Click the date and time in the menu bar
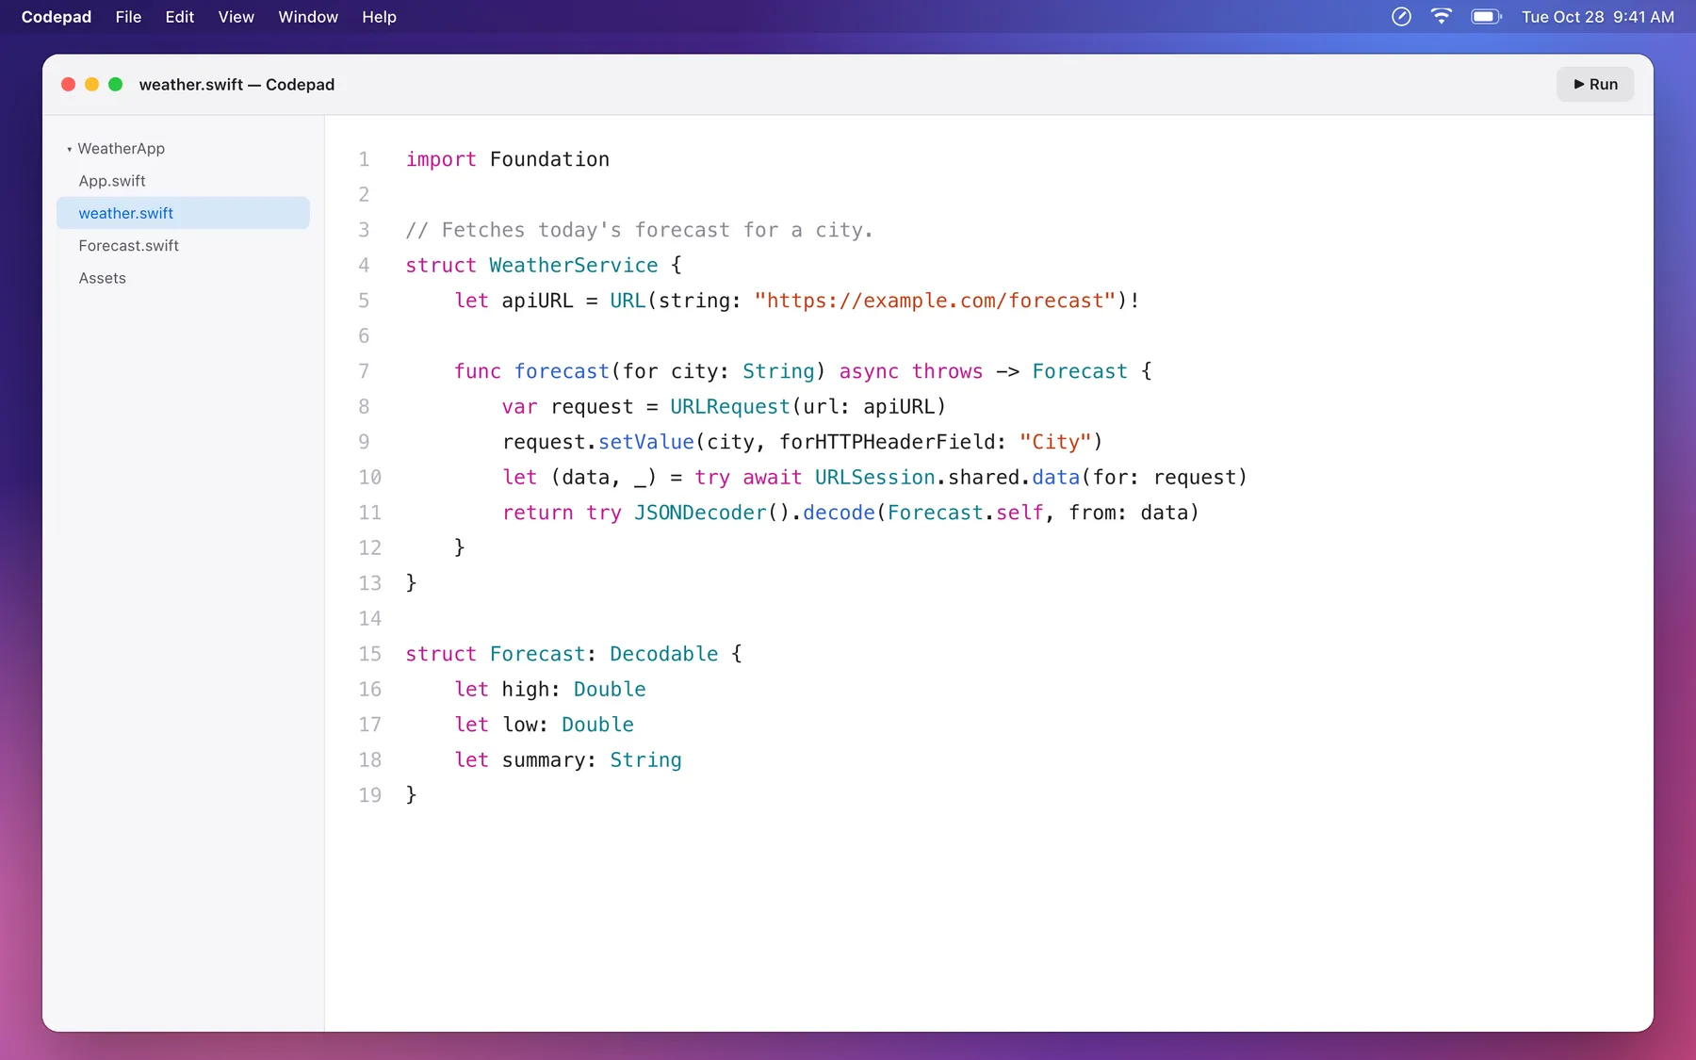This screenshot has height=1060, width=1696. point(1598,17)
